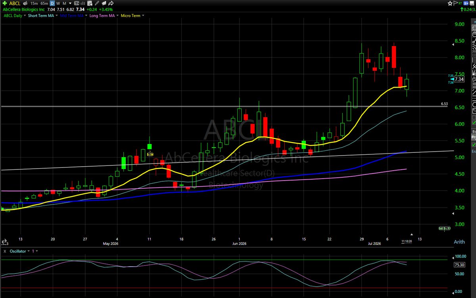Click the add note icon
Viewport: 476px width, 298px height.
pyautogui.click(x=90, y=4)
